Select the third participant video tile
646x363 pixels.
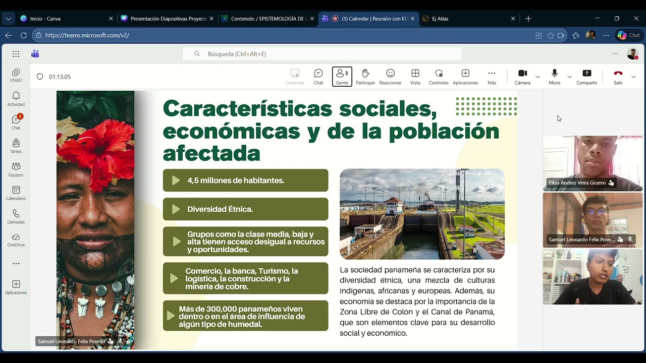point(593,277)
